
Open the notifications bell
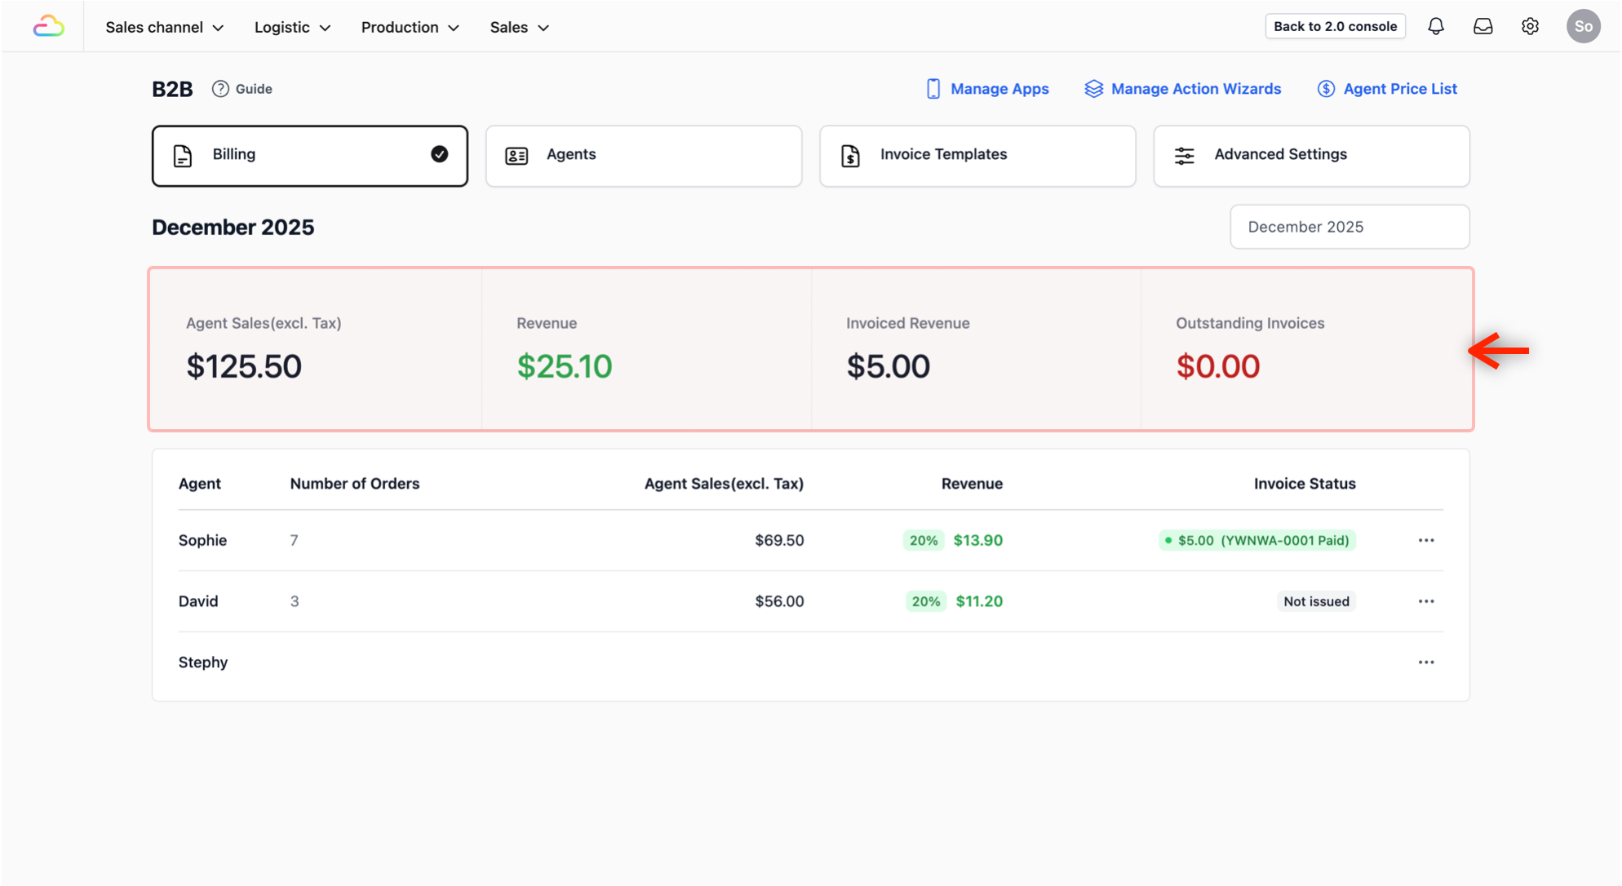click(x=1436, y=26)
